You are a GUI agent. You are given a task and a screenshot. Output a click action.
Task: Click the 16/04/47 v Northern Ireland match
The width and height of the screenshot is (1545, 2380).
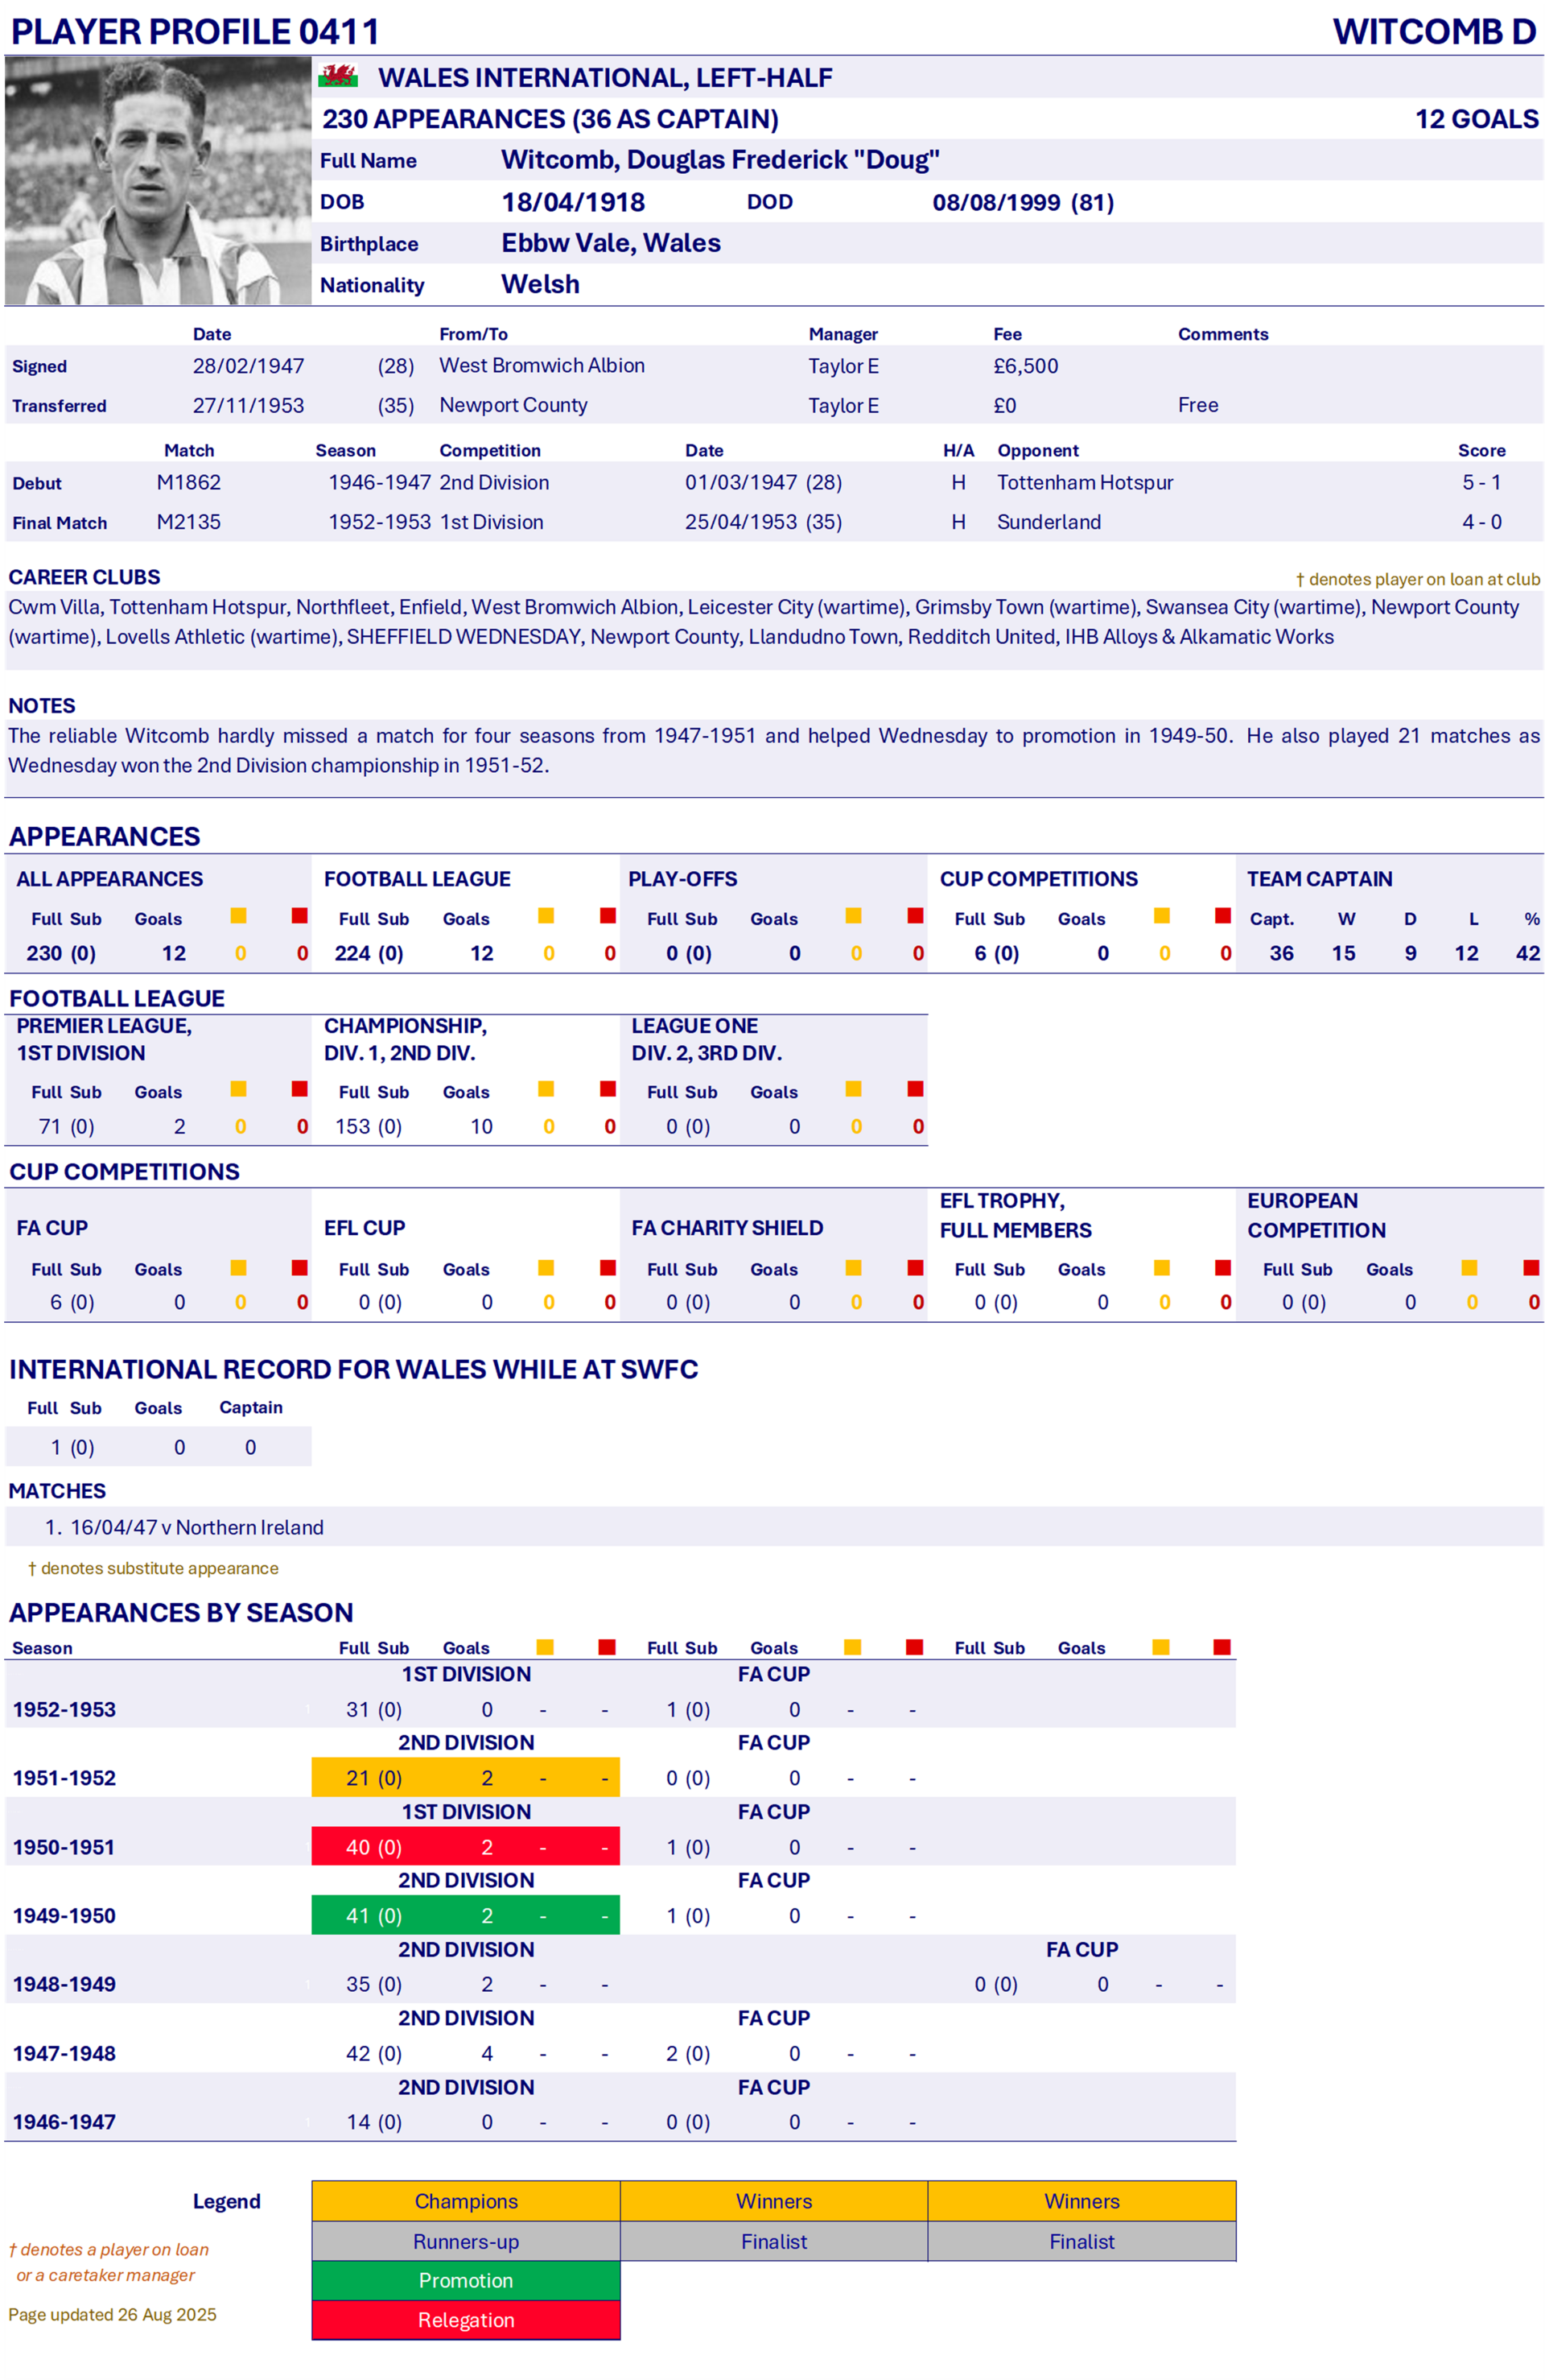click(x=196, y=1527)
